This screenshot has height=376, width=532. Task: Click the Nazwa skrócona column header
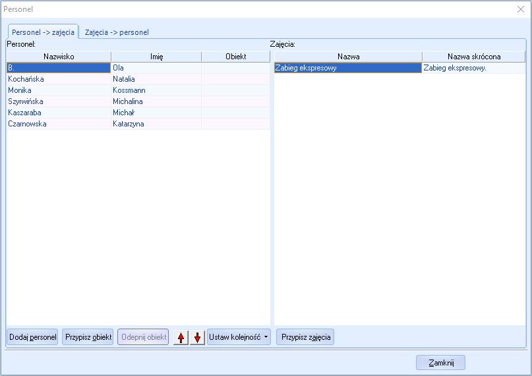tap(474, 57)
